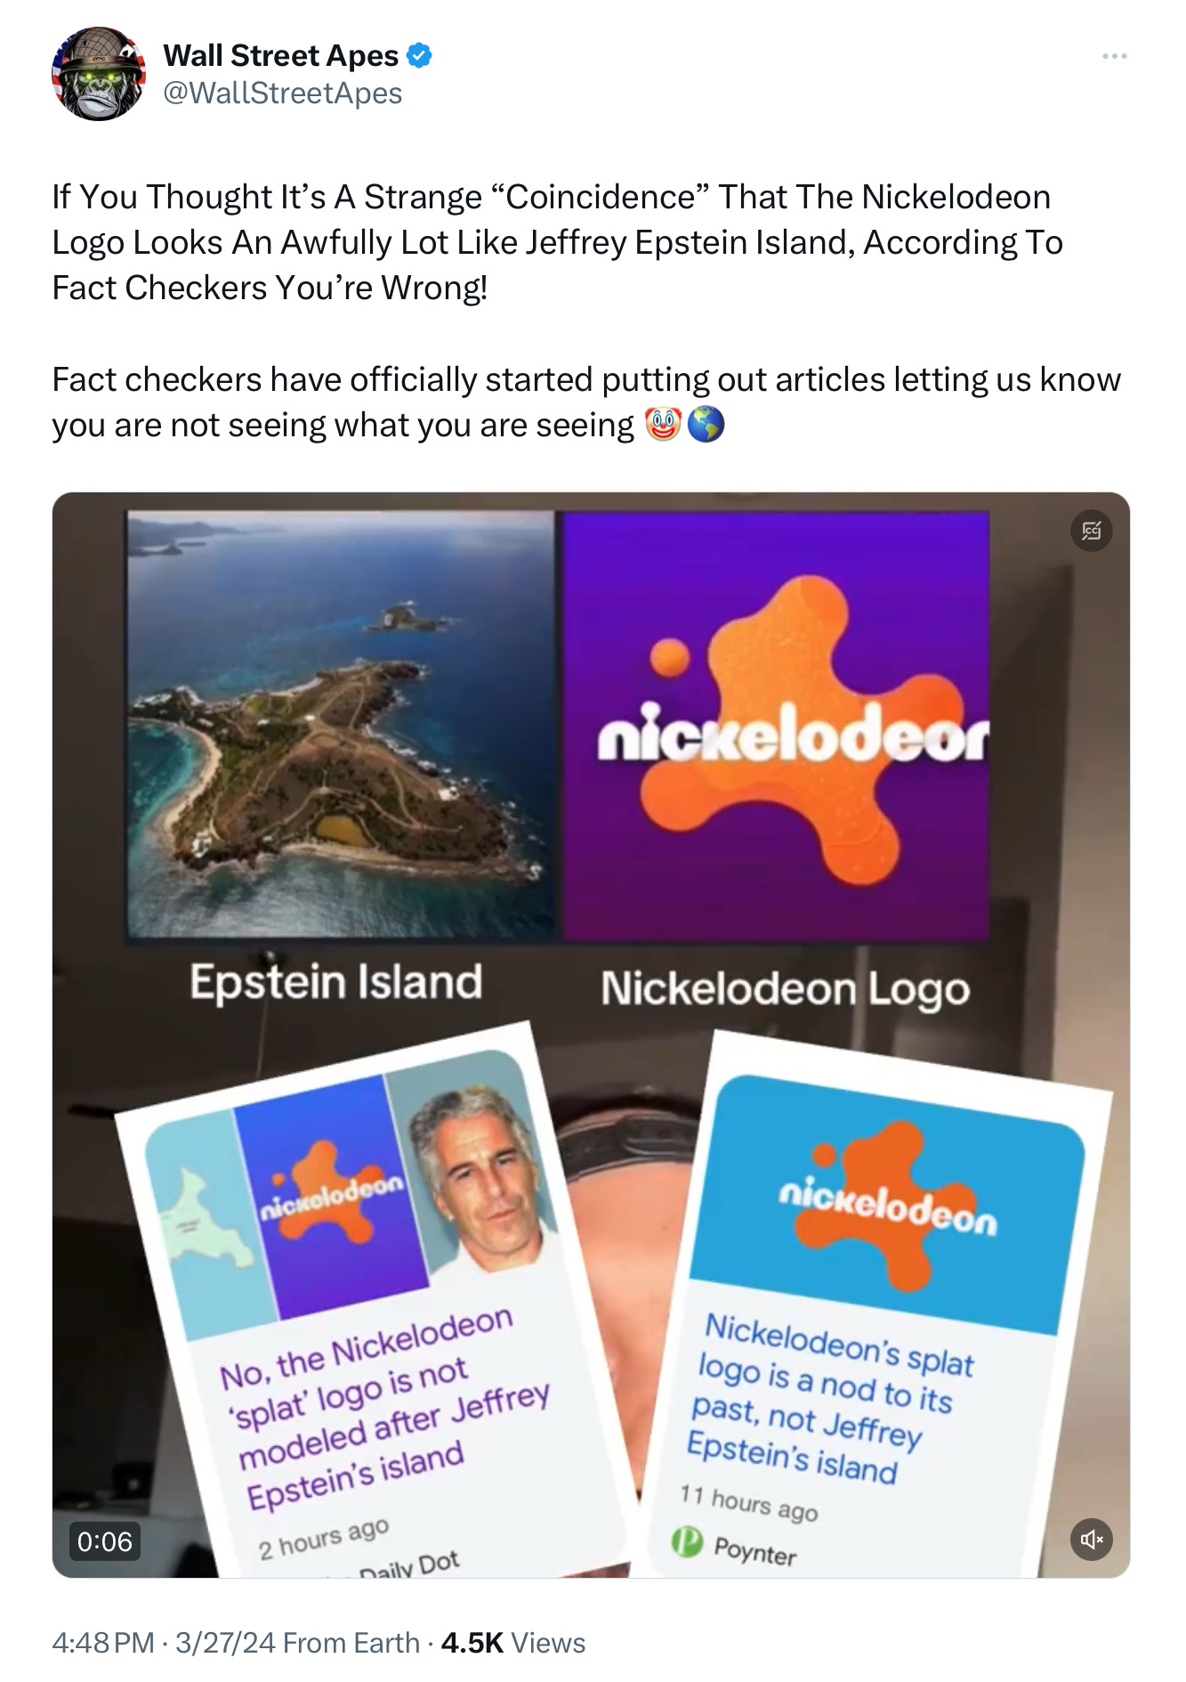The width and height of the screenshot is (1186, 1682).
Task: Click the blue verified badge icon
Action: 419,56
